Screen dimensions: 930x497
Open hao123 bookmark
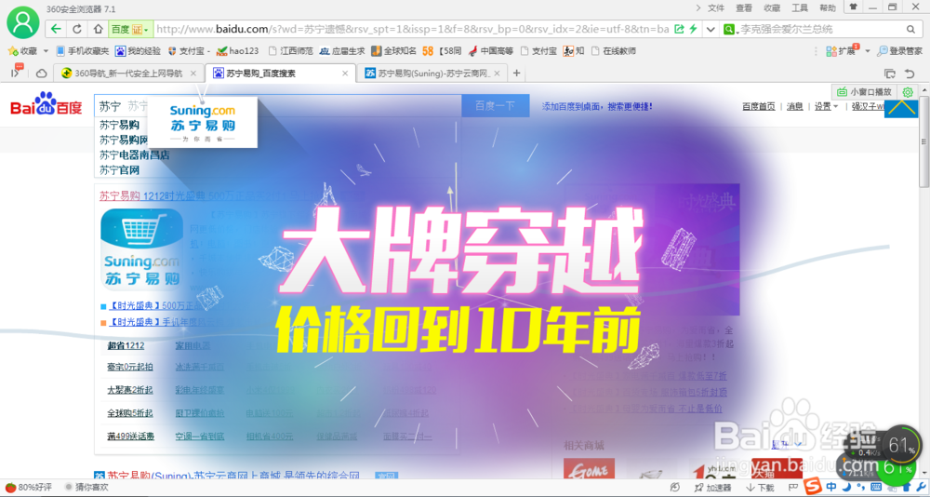click(x=238, y=51)
